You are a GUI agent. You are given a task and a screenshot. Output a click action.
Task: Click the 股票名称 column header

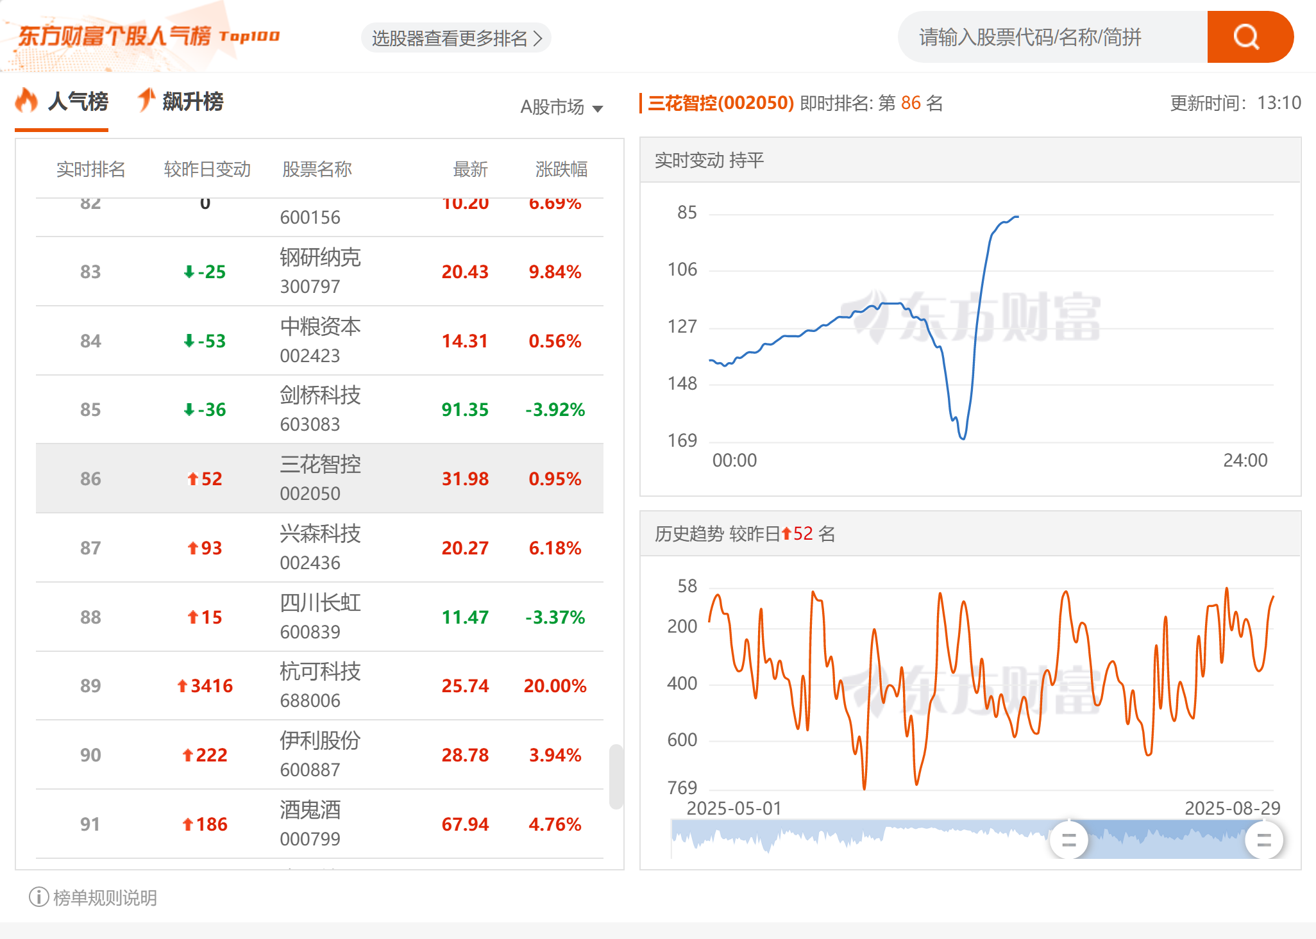[x=317, y=169]
